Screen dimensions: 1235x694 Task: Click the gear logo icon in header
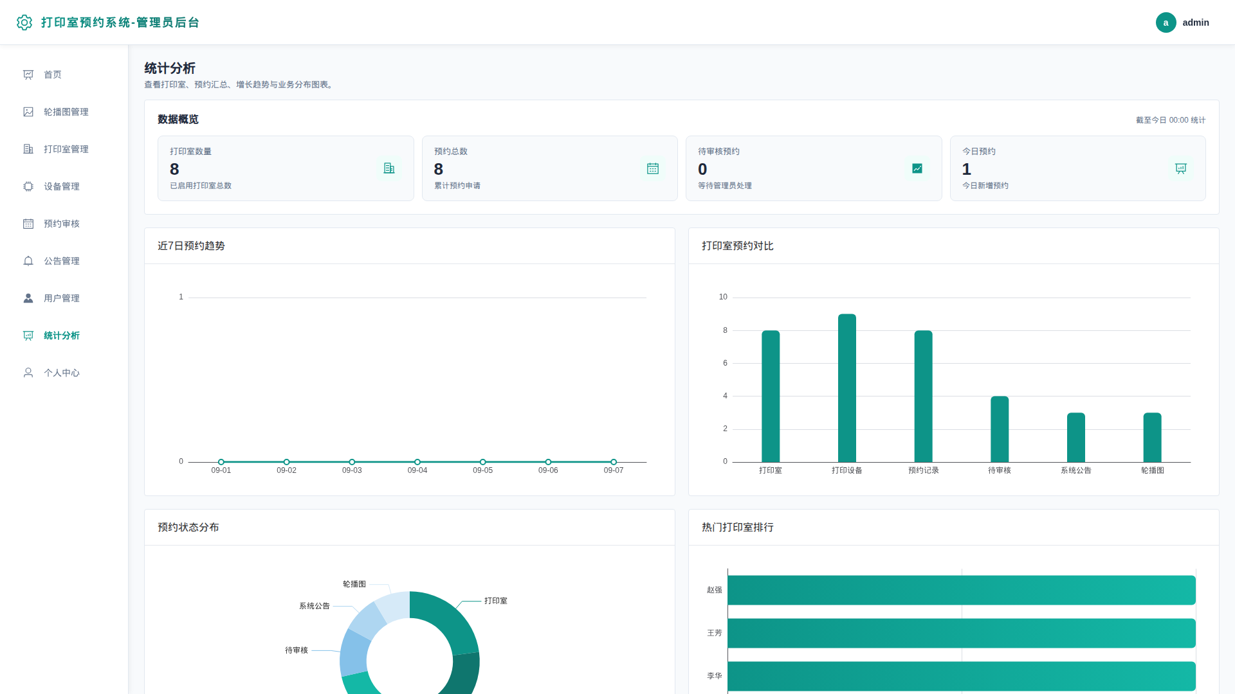[24, 22]
